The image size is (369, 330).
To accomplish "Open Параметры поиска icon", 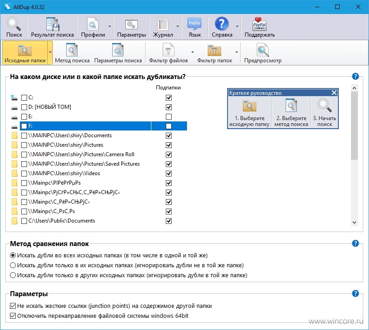I will point(118,50).
